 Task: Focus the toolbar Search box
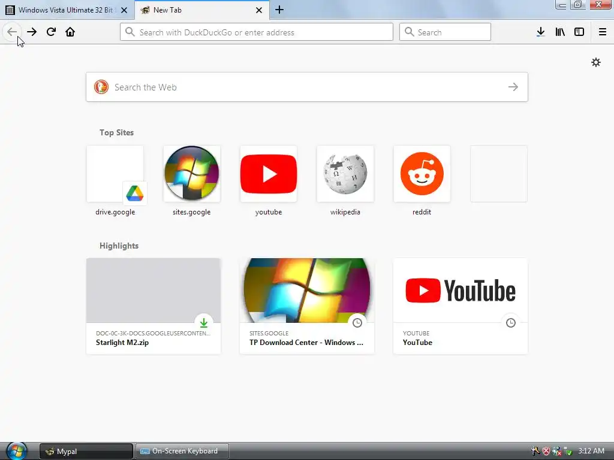tap(445, 32)
